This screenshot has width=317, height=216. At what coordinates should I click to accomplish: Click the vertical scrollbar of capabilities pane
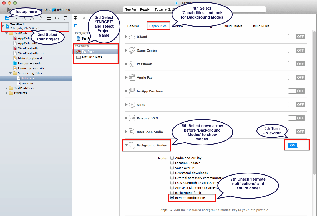[315, 103]
